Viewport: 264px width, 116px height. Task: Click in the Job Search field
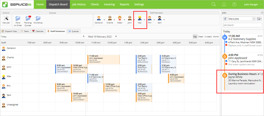pyautogui.click(x=242, y=25)
